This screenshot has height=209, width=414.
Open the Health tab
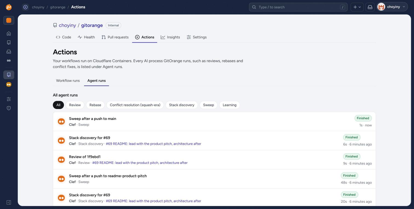pyautogui.click(x=86, y=37)
